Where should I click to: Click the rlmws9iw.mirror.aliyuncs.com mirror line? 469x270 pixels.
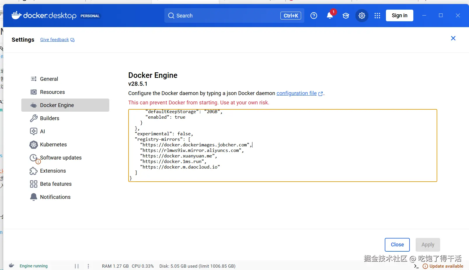(192, 150)
